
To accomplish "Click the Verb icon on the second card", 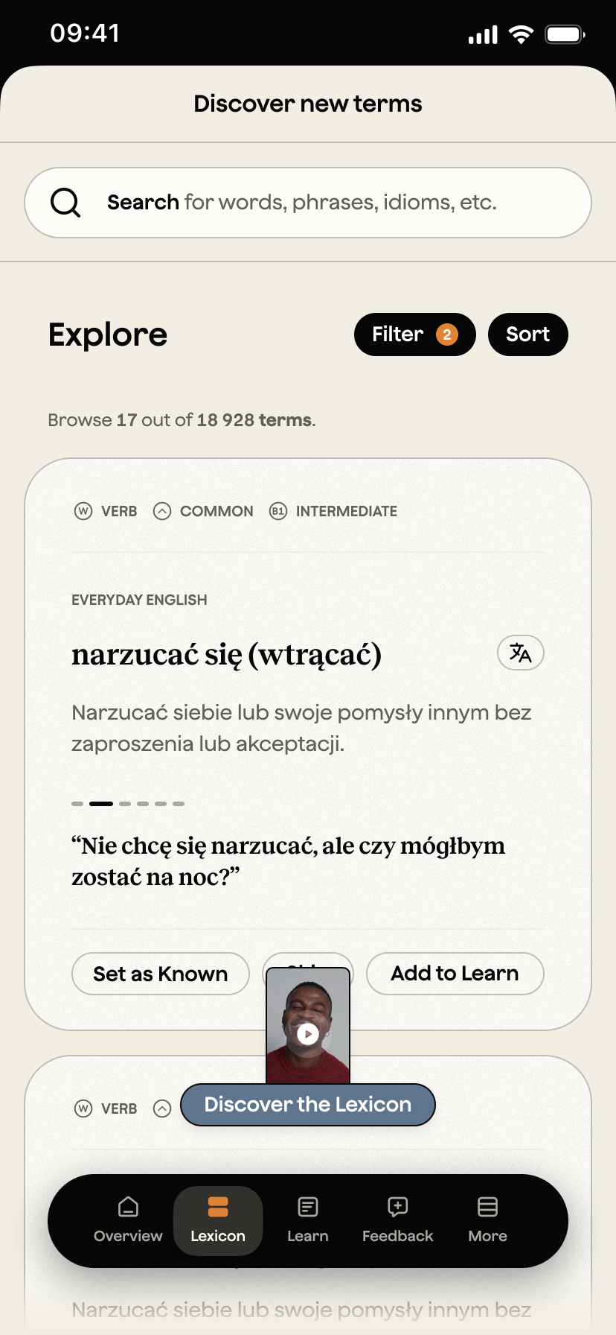I will point(83,1109).
